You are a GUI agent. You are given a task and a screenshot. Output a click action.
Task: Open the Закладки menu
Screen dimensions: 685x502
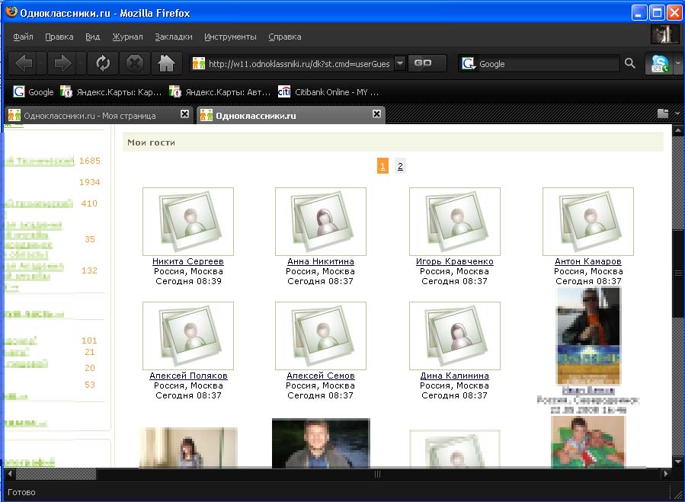173,37
